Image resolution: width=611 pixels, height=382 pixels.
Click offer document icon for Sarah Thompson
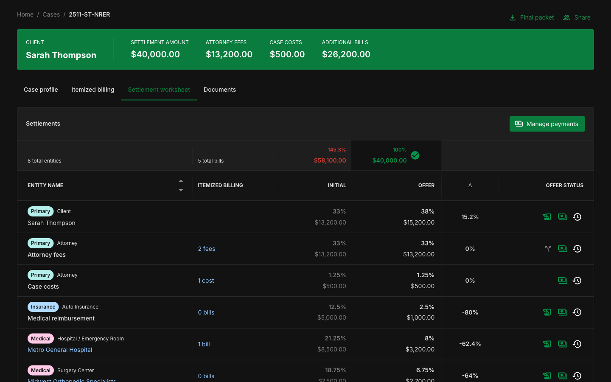pyautogui.click(x=547, y=217)
